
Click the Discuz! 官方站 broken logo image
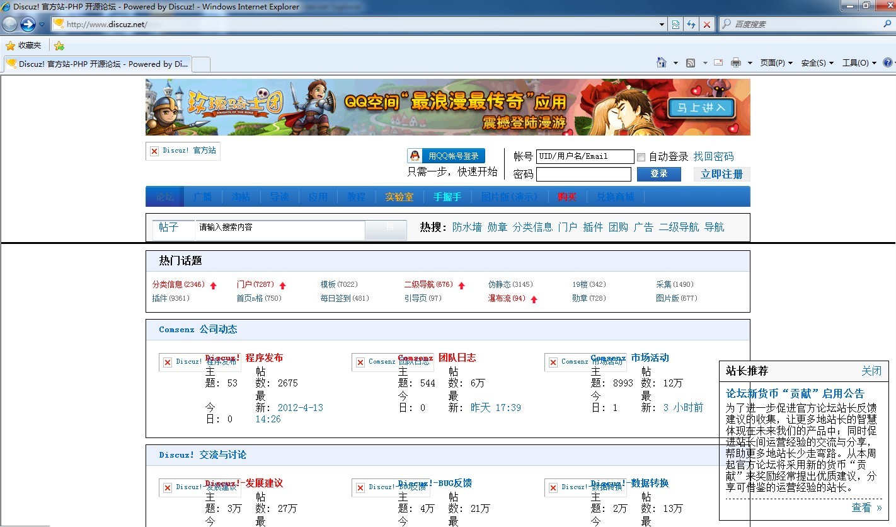pyautogui.click(x=183, y=151)
